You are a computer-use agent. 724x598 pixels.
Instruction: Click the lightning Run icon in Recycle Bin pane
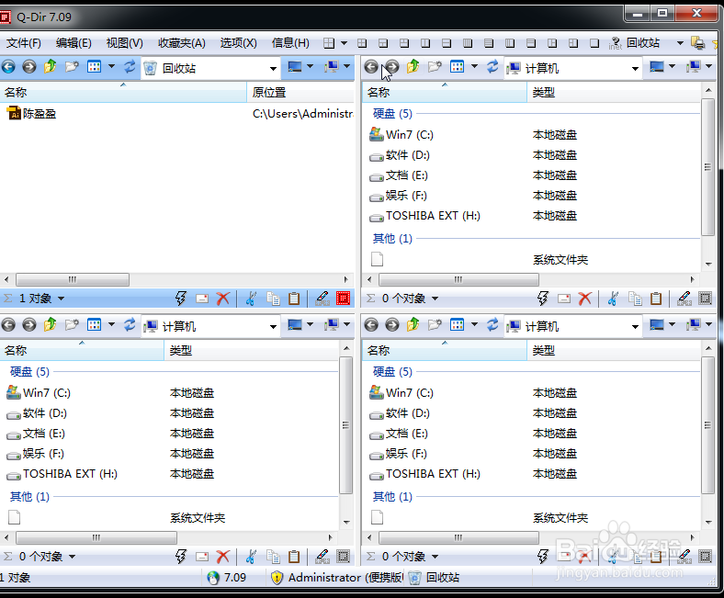181,299
